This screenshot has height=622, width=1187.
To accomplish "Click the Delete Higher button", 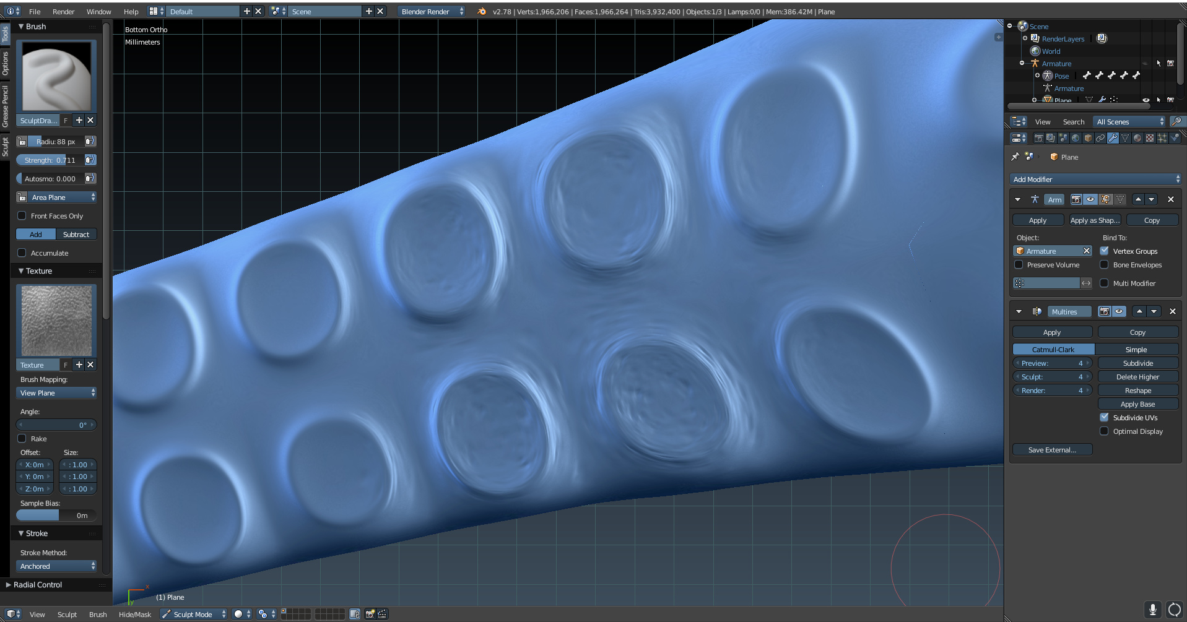I will [1138, 376].
